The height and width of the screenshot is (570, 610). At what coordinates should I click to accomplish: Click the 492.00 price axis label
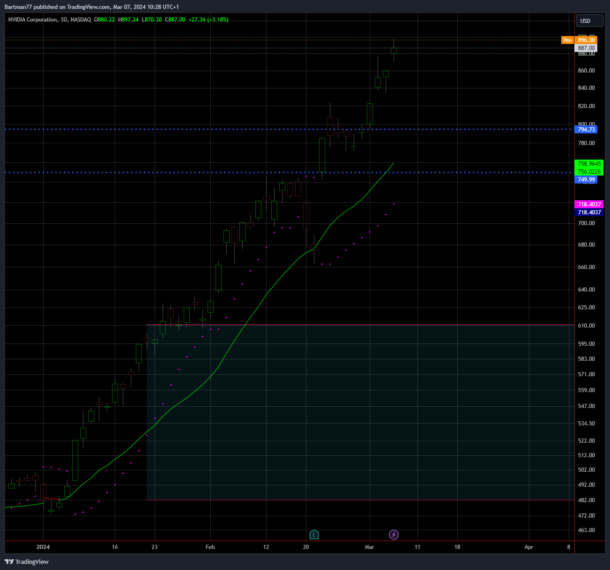click(587, 485)
